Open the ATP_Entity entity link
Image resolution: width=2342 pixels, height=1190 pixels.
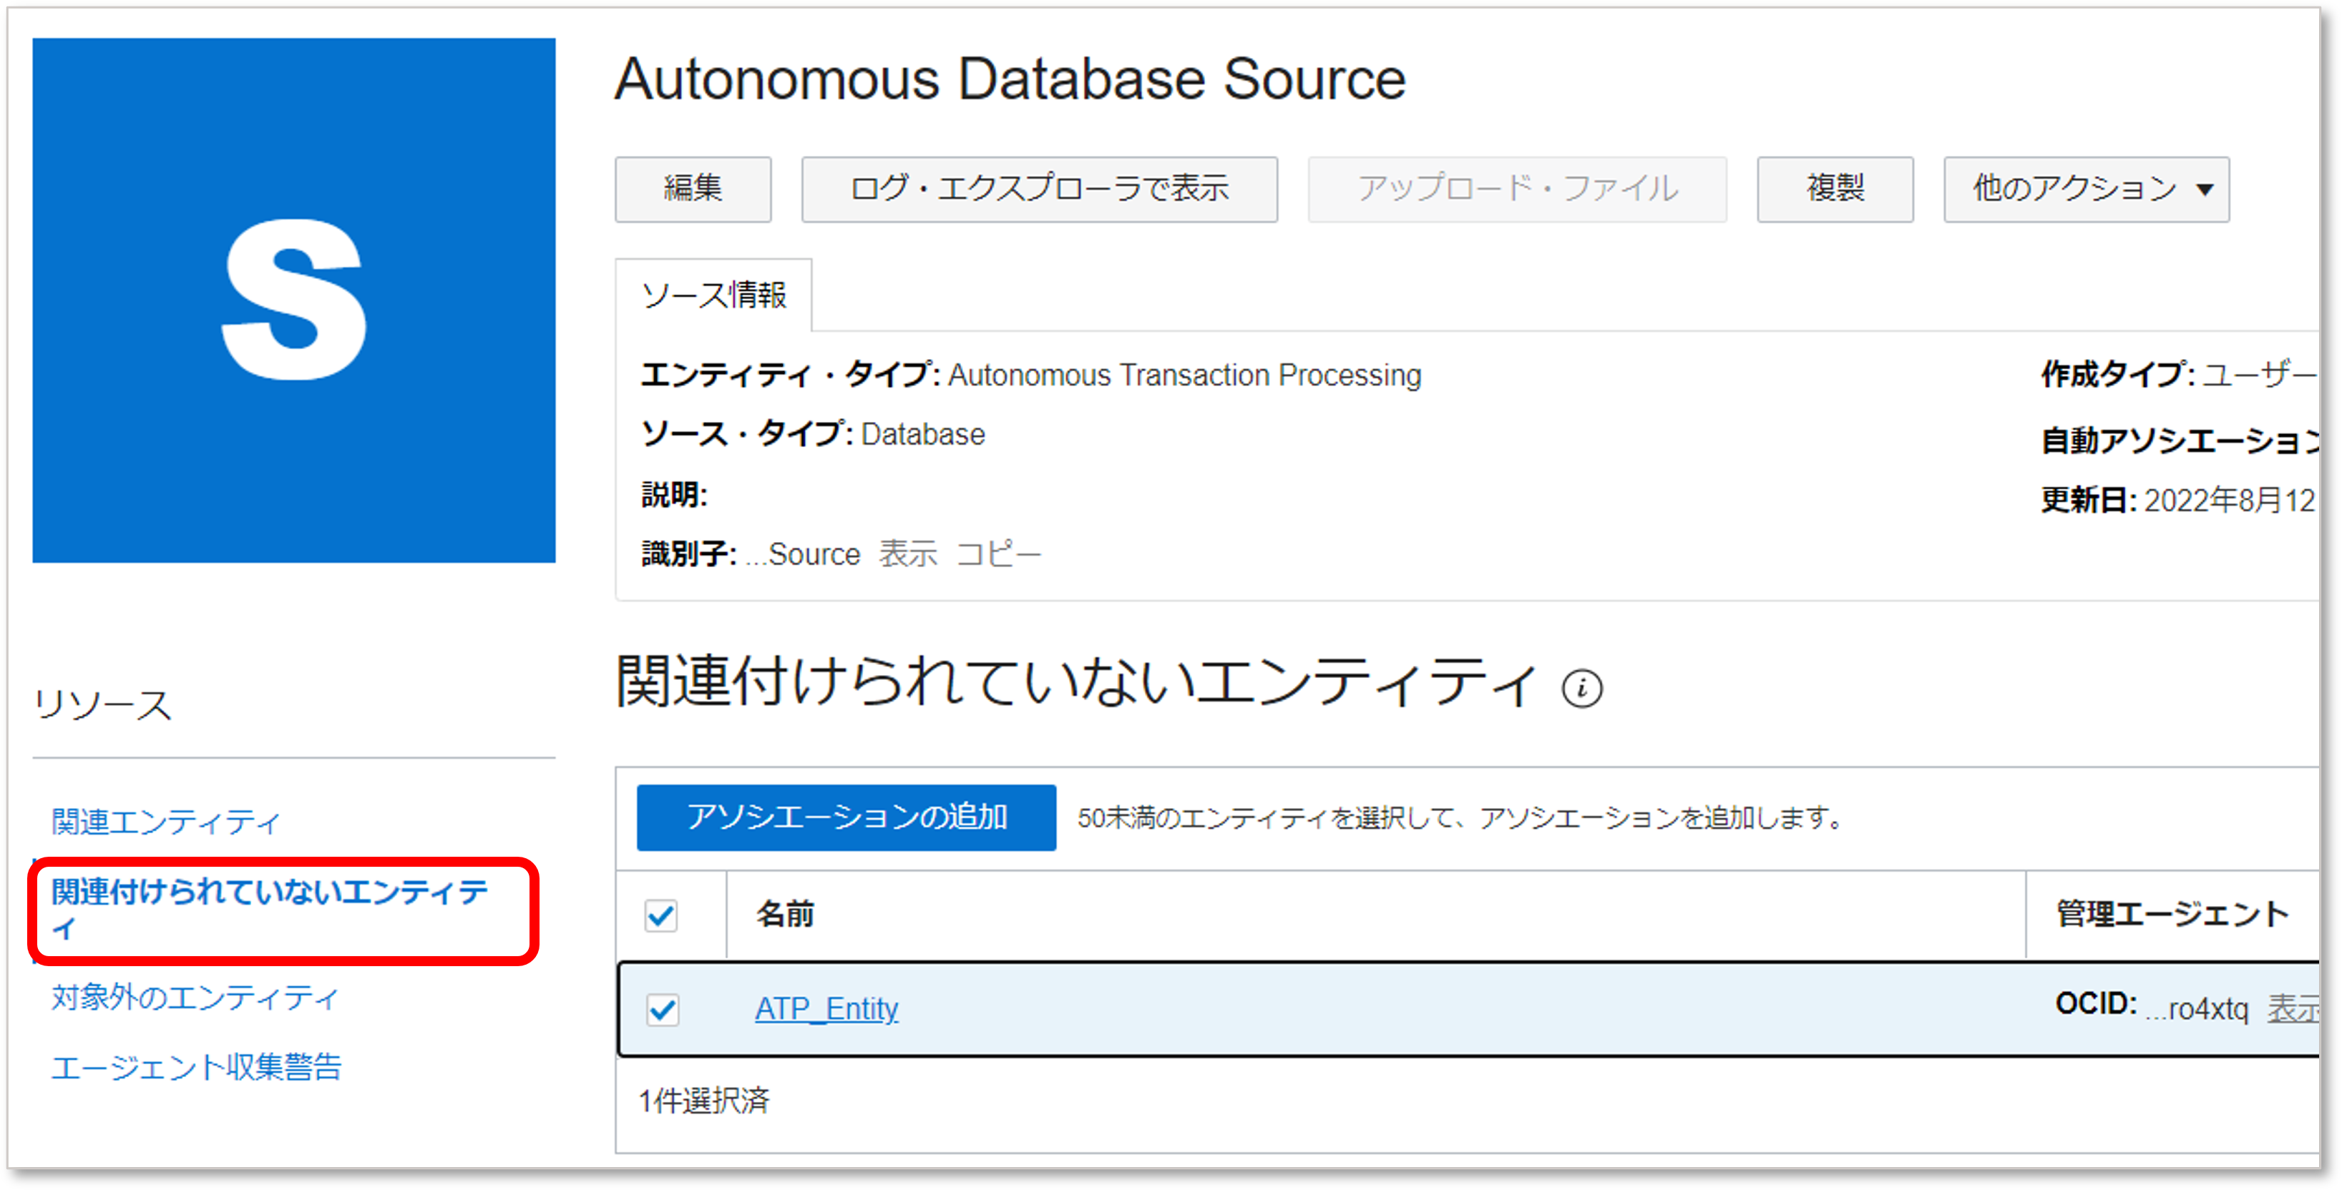[826, 1008]
